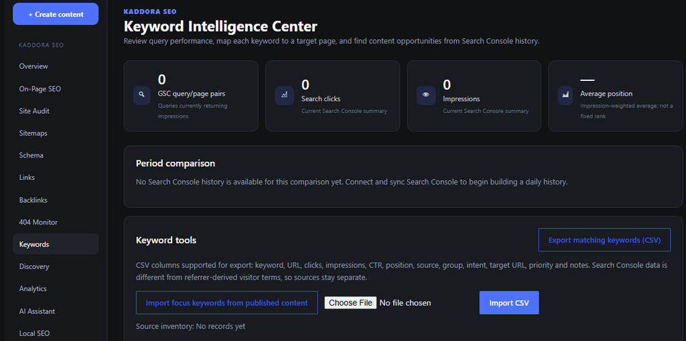Click the Source inventory: No records yet text
Image resolution: width=686 pixels, height=341 pixels.
point(191,326)
